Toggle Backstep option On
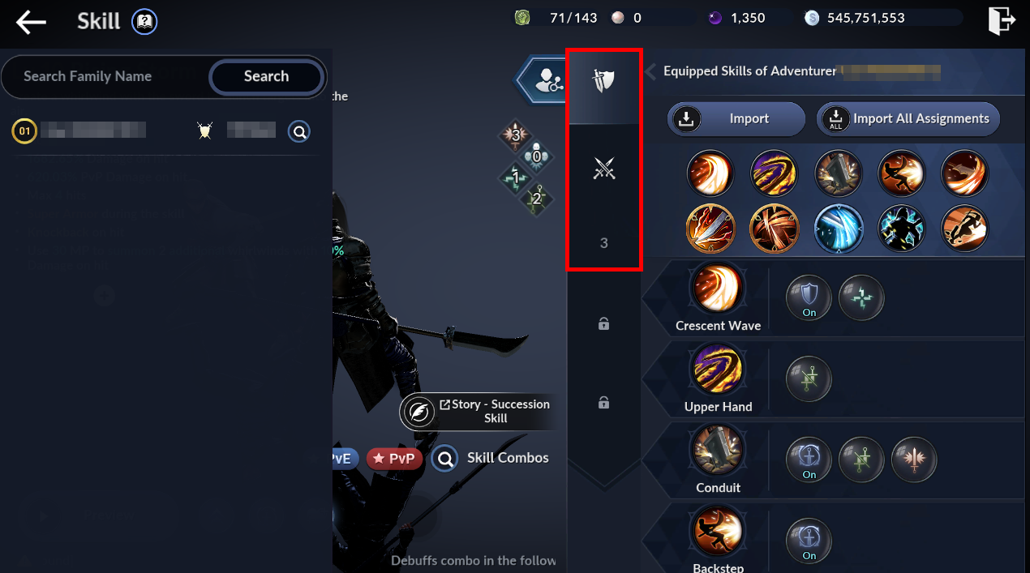Viewport: 1030px width, 573px height. click(809, 541)
